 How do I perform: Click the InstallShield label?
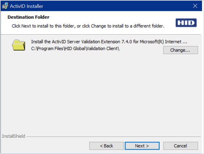pos(14,136)
